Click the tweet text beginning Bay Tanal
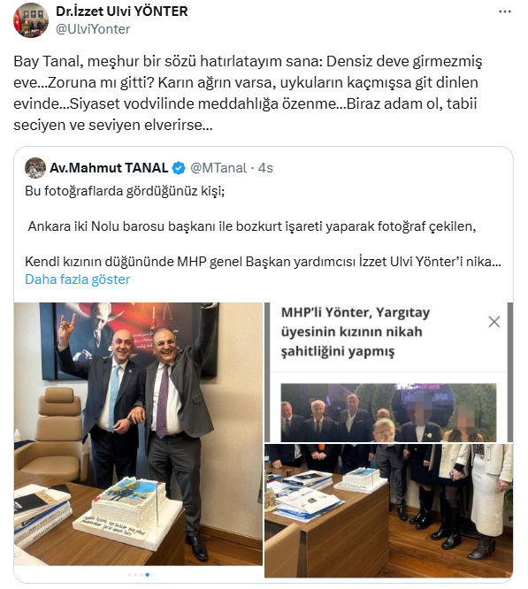Screen dimensions: 528x589 click(248, 93)
